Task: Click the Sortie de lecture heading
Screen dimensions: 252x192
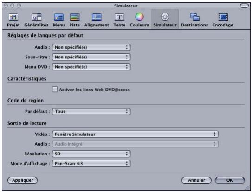Action: (x=27, y=123)
